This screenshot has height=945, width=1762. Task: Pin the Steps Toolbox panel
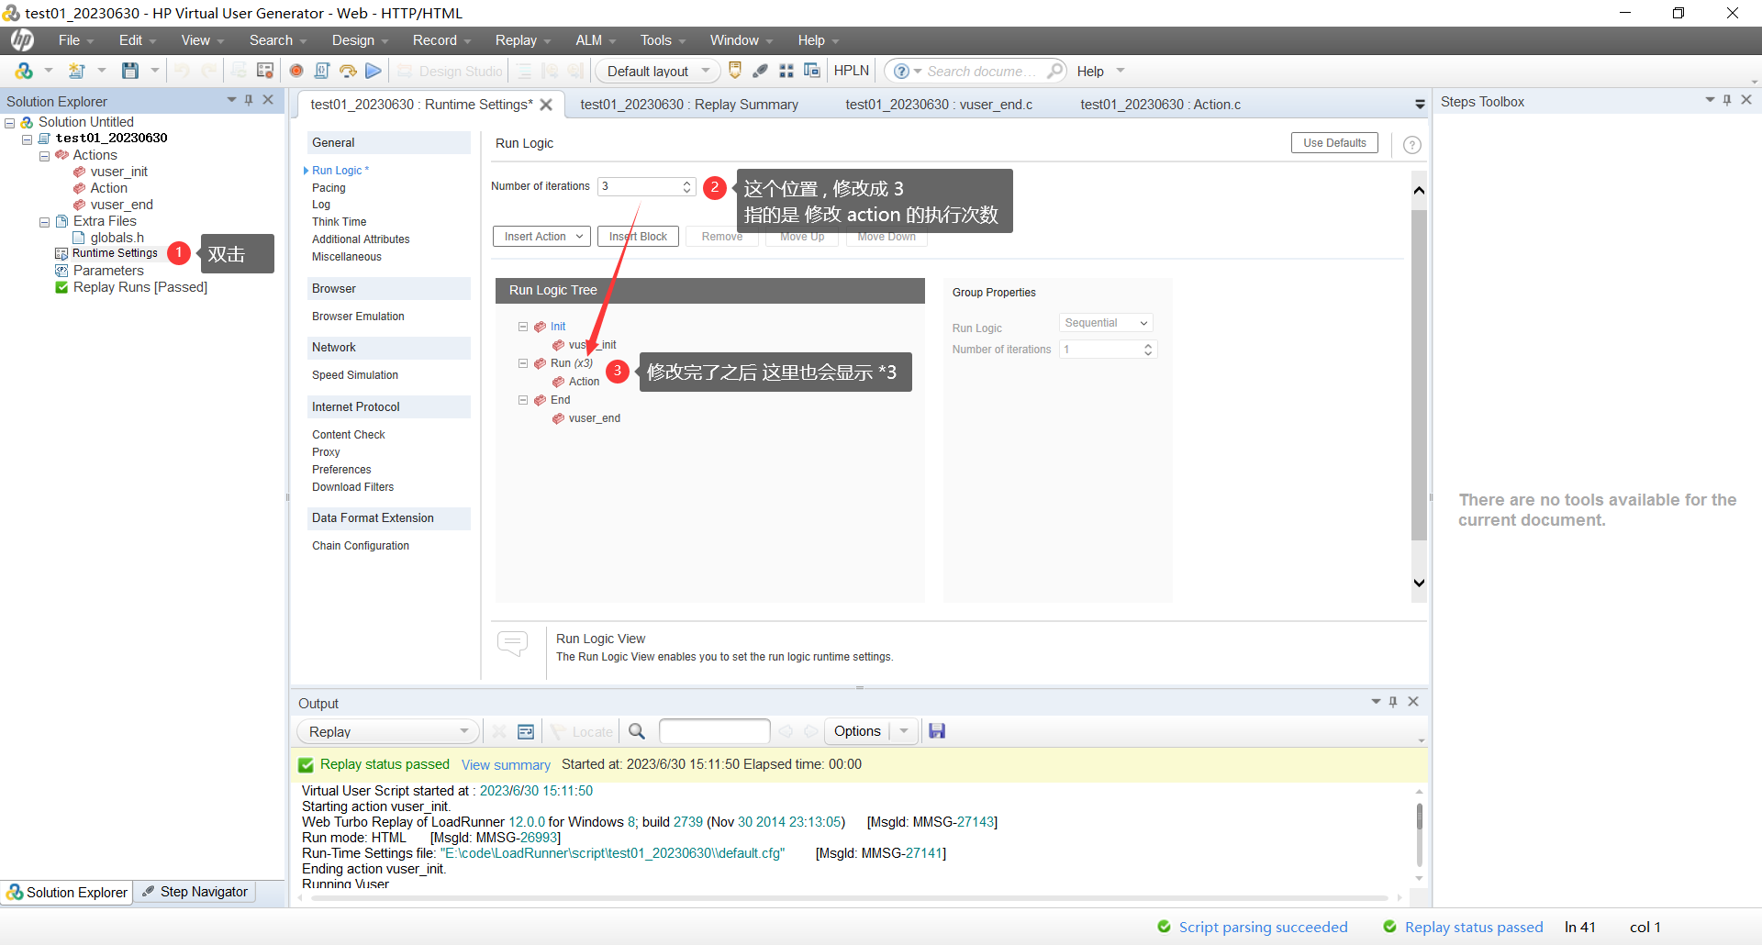(1727, 100)
